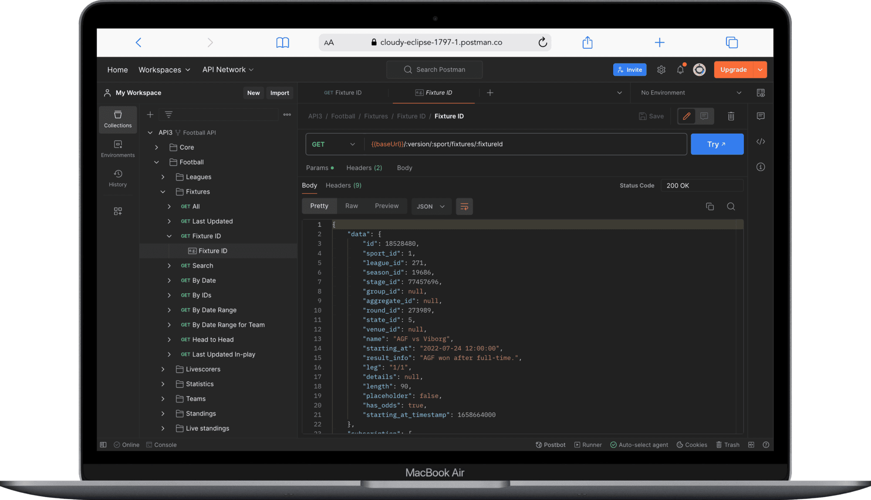Open comments via the right sidebar icon

point(760,116)
